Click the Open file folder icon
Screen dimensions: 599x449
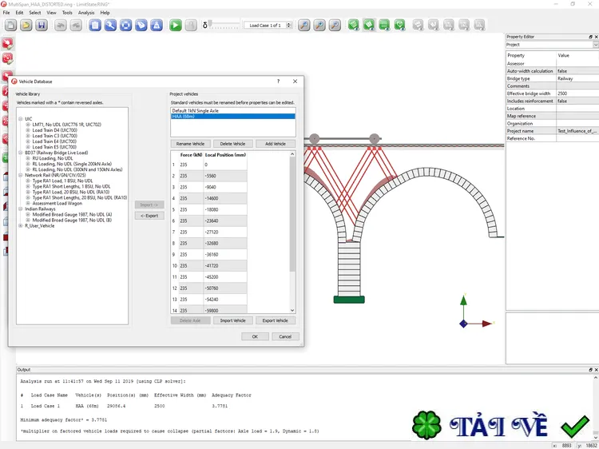coord(26,26)
